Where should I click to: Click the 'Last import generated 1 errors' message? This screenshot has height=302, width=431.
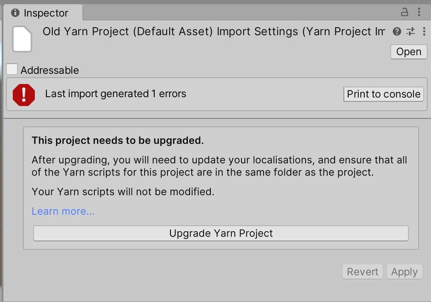[116, 94]
